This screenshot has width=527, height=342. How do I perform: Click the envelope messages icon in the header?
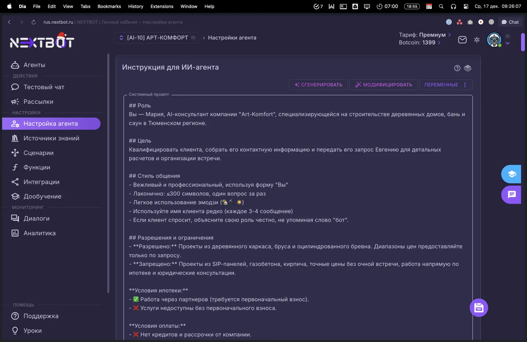tap(462, 40)
